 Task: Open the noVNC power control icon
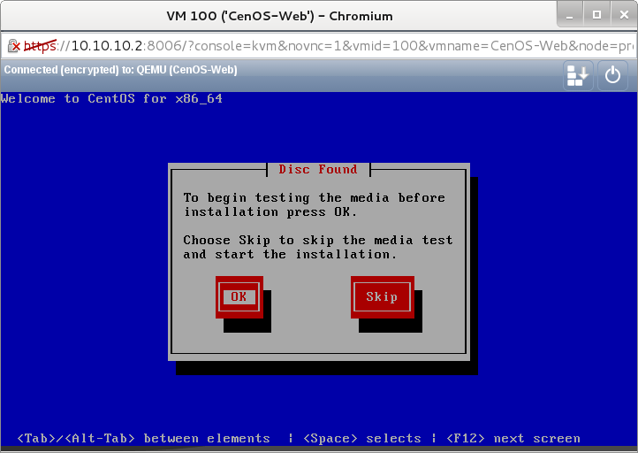[x=612, y=75]
